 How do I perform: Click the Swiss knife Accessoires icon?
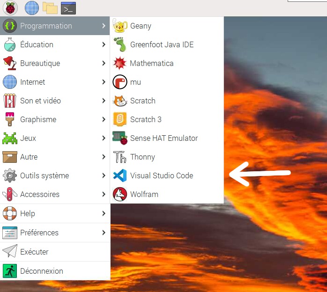coord(10,194)
